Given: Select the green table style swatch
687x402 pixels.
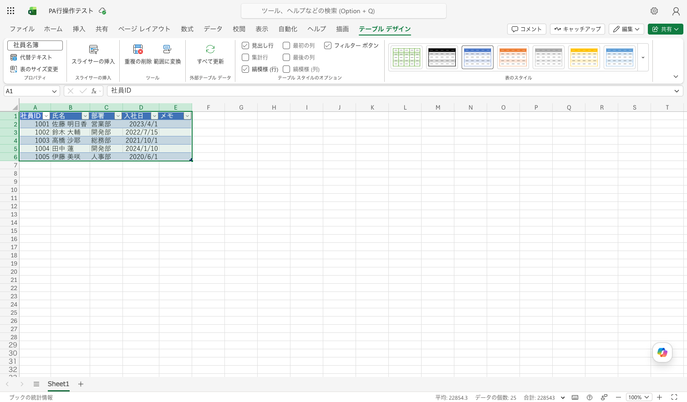Looking at the screenshot, I should (407, 57).
